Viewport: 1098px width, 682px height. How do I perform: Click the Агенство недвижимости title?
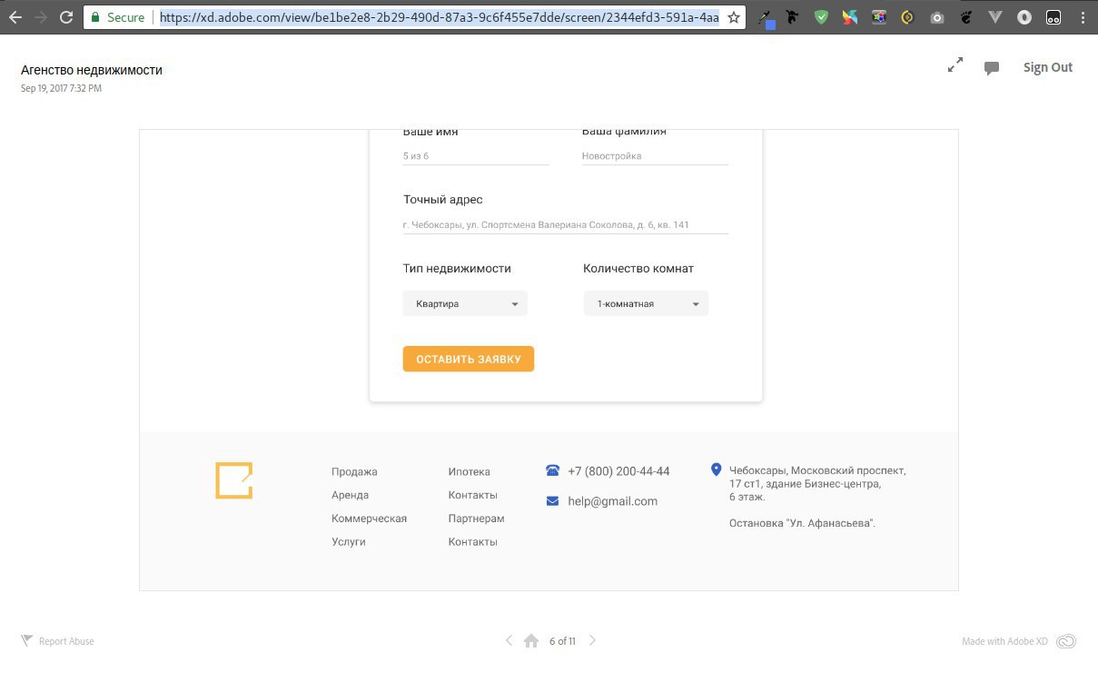pyautogui.click(x=92, y=70)
